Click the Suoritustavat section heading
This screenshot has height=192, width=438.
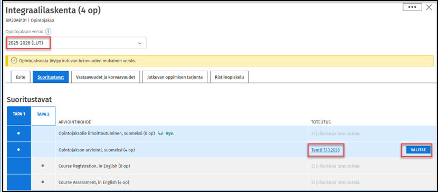coord(30,99)
